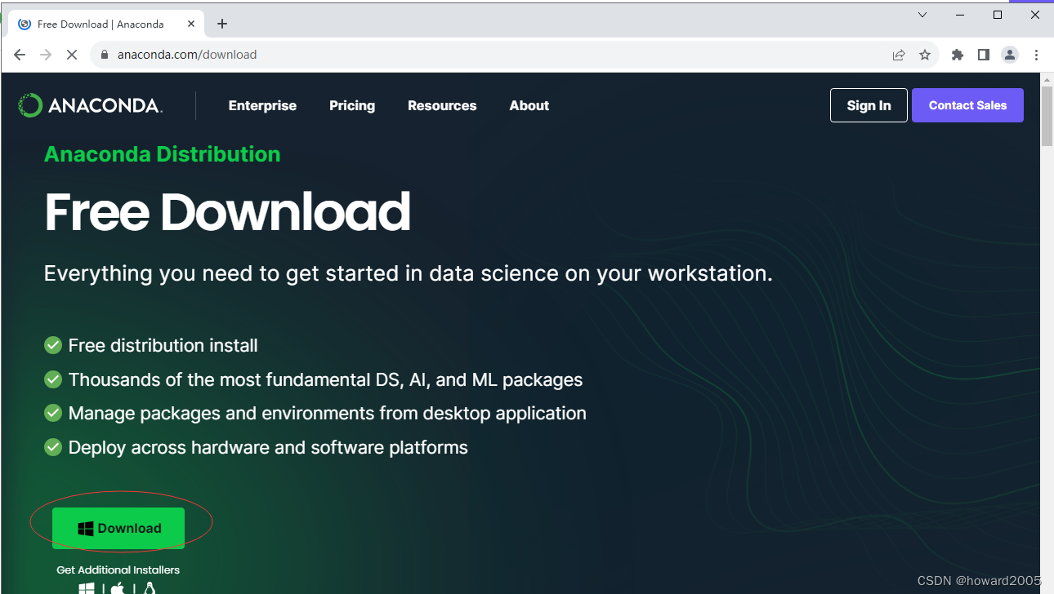The height and width of the screenshot is (594, 1054).
Task: Click the Windows additional installer icon
Action: click(x=86, y=588)
